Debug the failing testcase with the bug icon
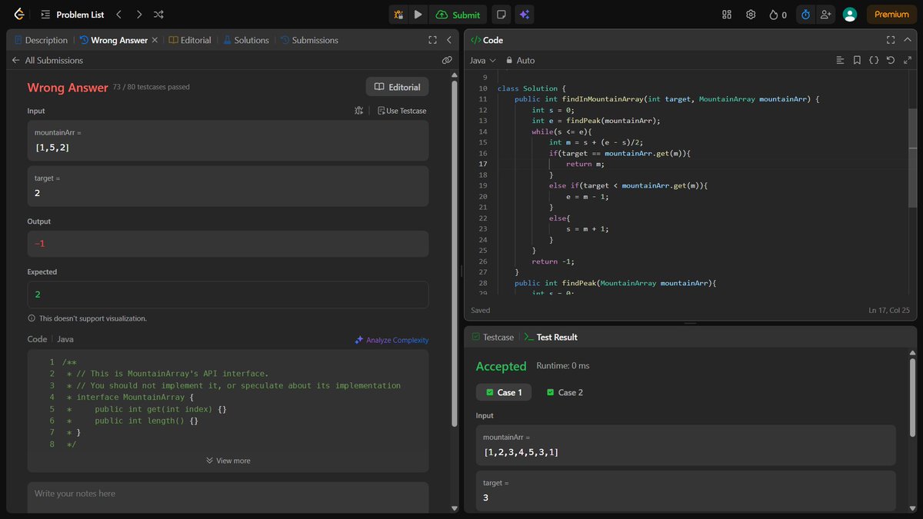923x519 pixels. pos(358,111)
